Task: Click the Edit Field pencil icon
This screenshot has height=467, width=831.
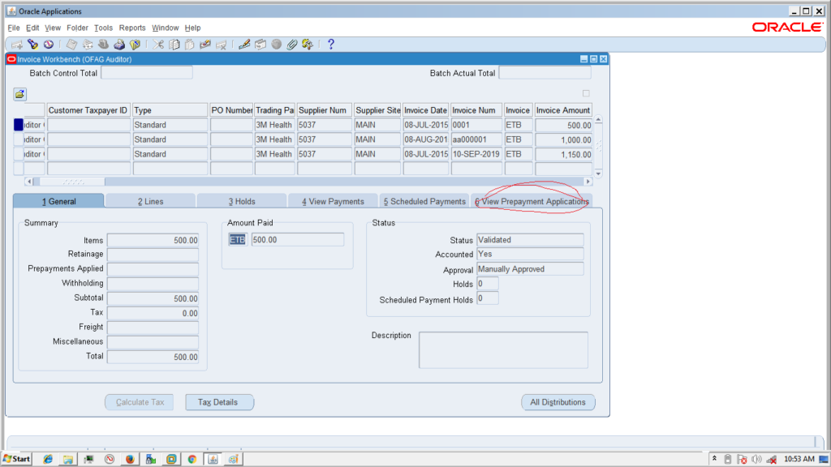Action: [x=244, y=45]
